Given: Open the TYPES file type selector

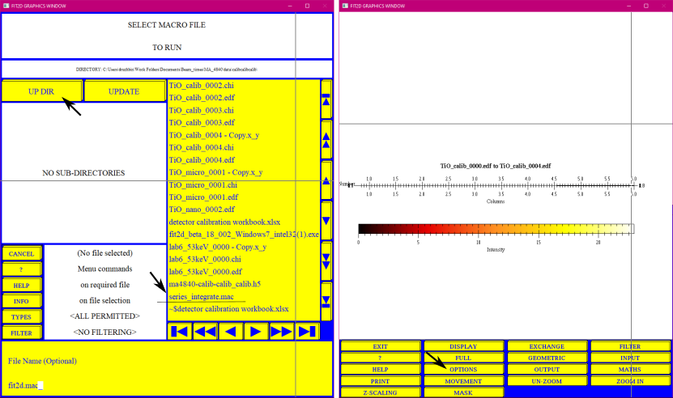Looking at the screenshot, I should [21, 317].
